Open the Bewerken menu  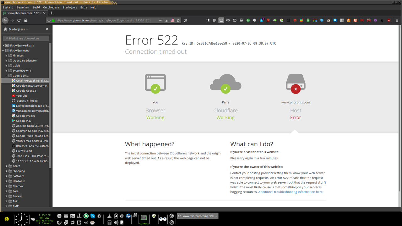pyautogui.click(x=23, y=7)
